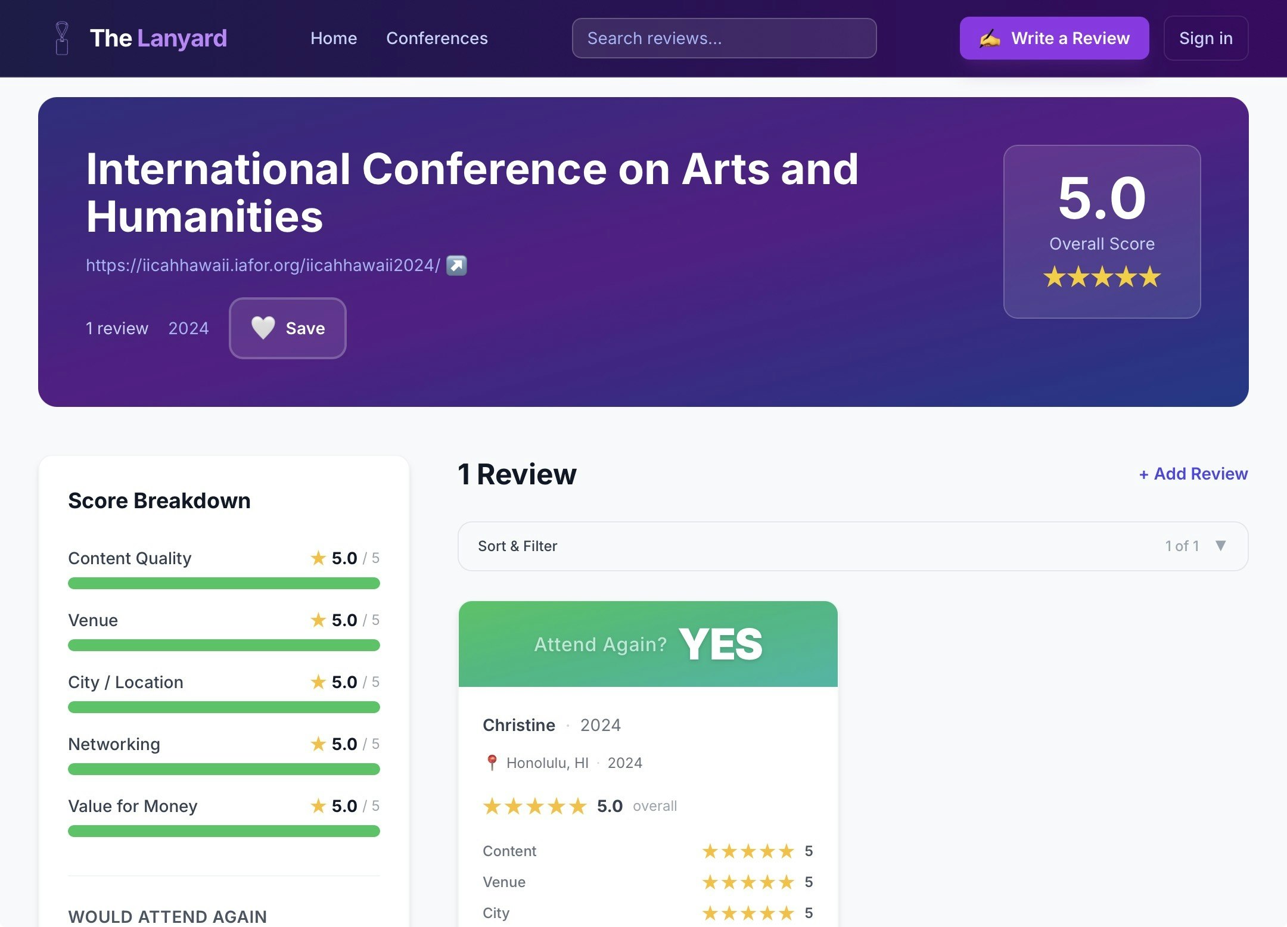Open the Sort & Filter panel
This screenshot has height=927, width=1287.
[517, 546]
